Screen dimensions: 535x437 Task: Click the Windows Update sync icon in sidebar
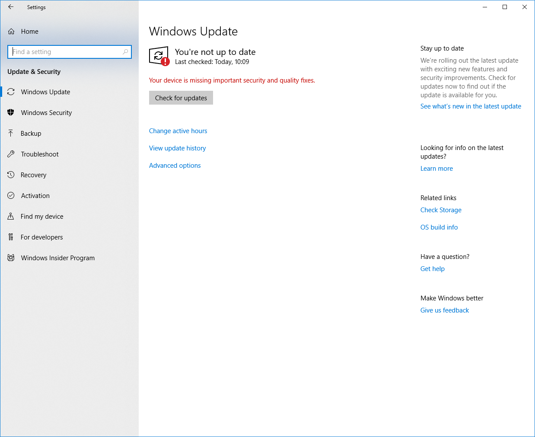(11, 92)
